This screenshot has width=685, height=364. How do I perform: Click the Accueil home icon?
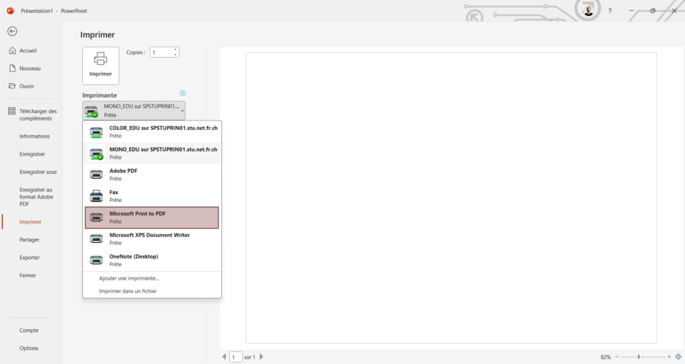pos(12,51)
